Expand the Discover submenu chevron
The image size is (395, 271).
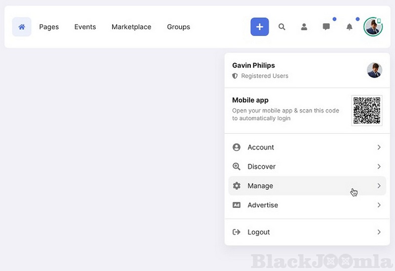[x=379, y=166]
